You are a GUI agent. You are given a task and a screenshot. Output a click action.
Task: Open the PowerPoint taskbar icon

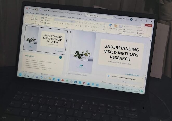pos(62,80)
